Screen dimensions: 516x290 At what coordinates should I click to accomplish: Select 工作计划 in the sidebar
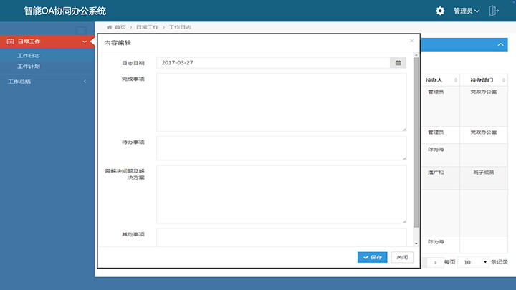(29, 66)
